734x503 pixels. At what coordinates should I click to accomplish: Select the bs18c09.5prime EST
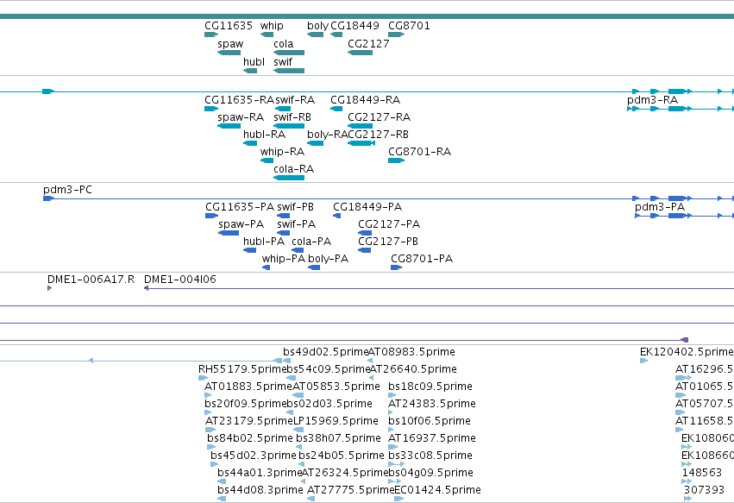tap(392, 395)
